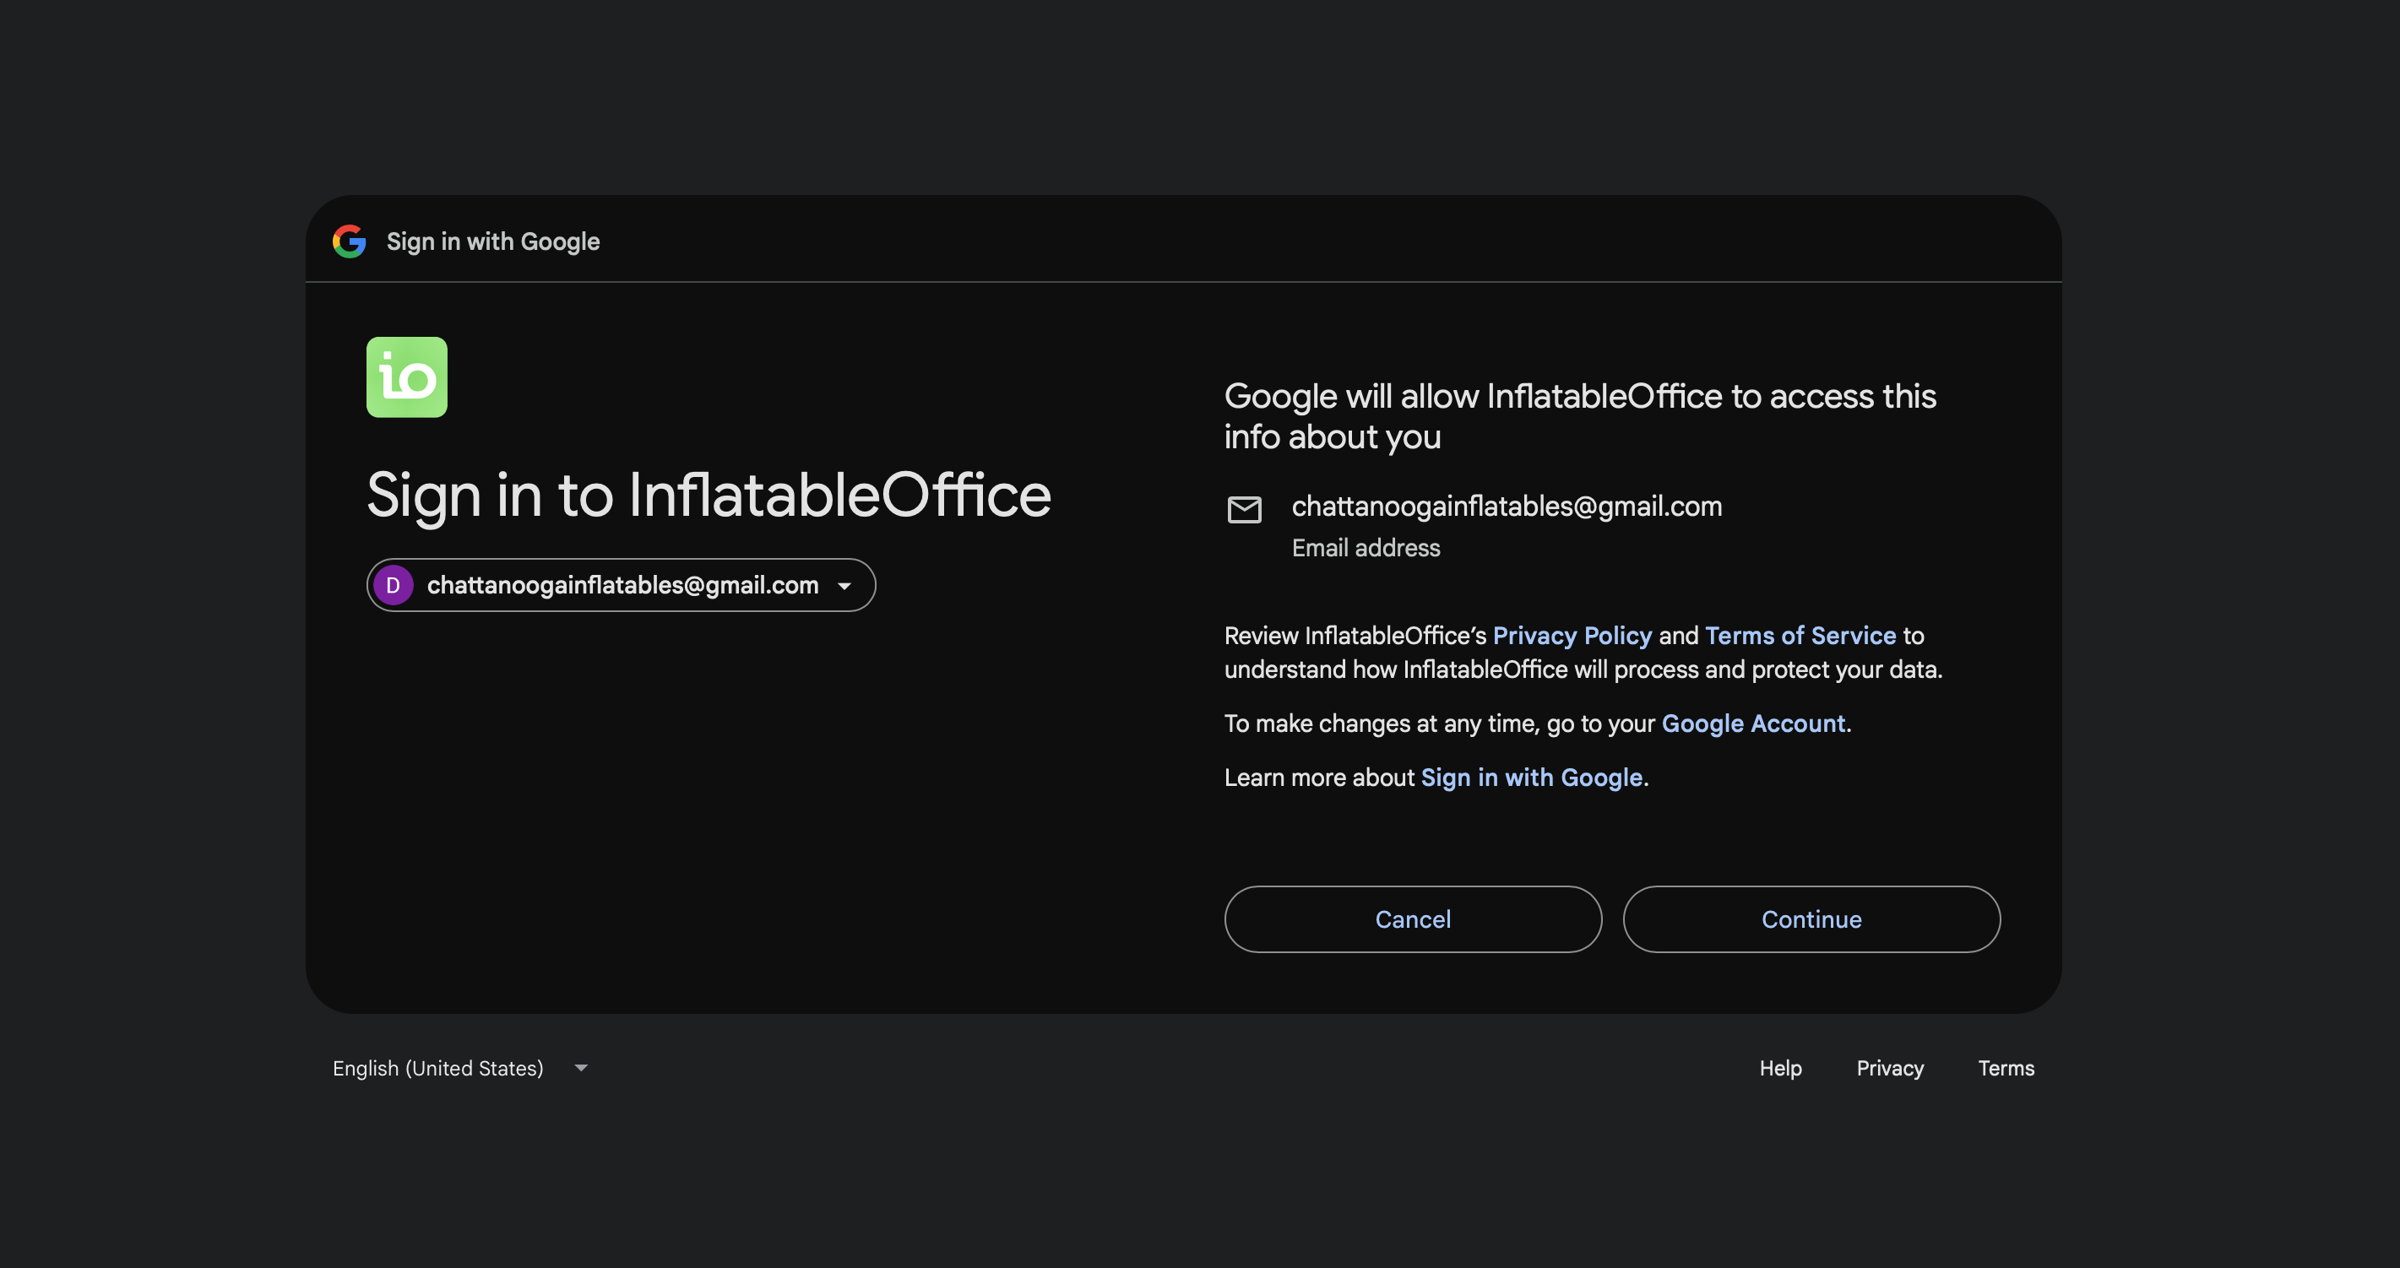Screen dimensions: 2400x1268
Task: Open the Terms of Service link
Action: coord(1800,636)
